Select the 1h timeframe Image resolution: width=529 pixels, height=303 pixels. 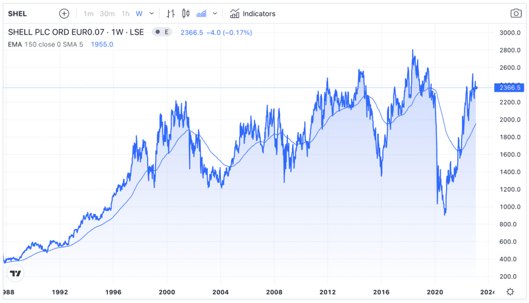126,13
